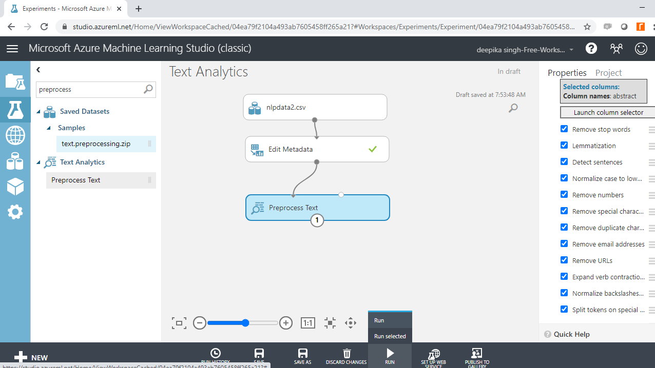Bookmark this page with the star icon

coord(587,27)
